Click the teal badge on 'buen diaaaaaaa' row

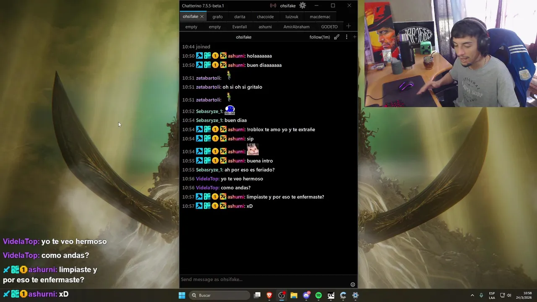(x=207, y=65)
